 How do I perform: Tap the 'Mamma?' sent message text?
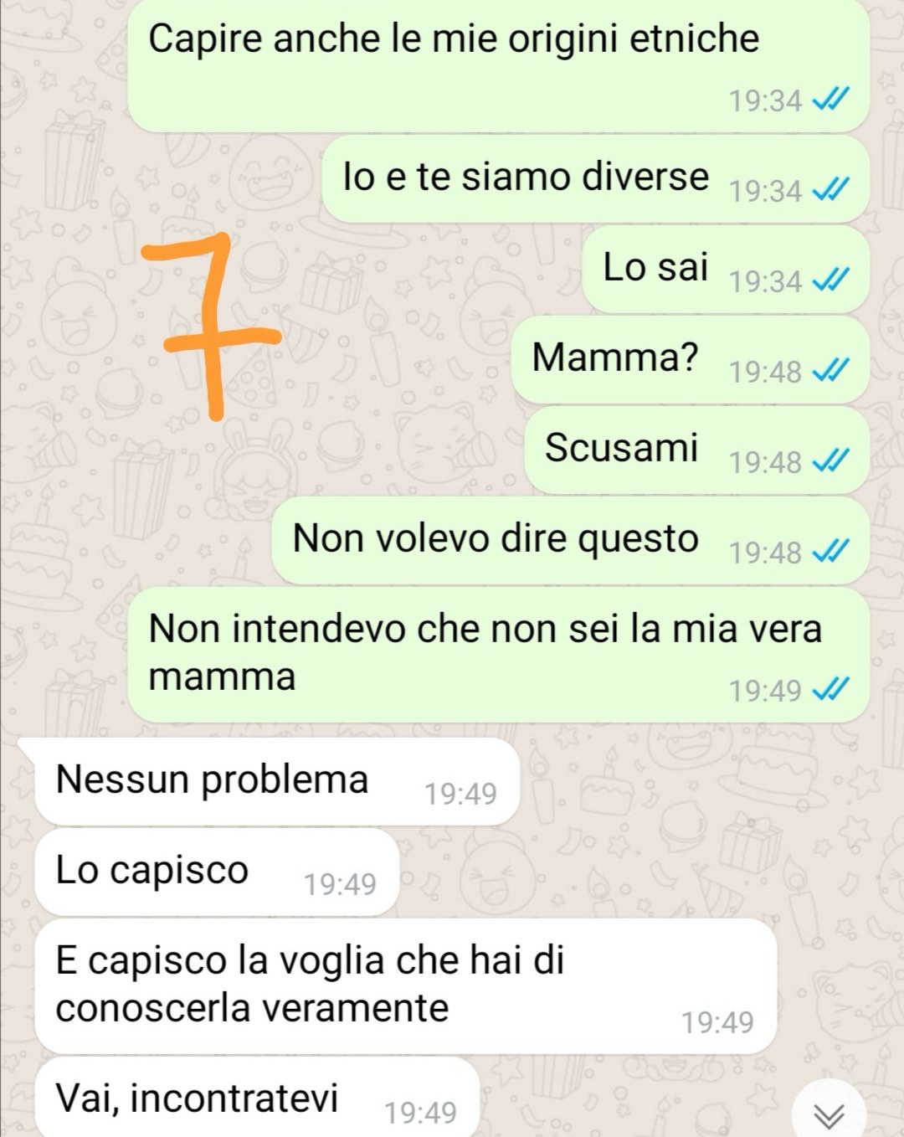[x=615, y=358]
